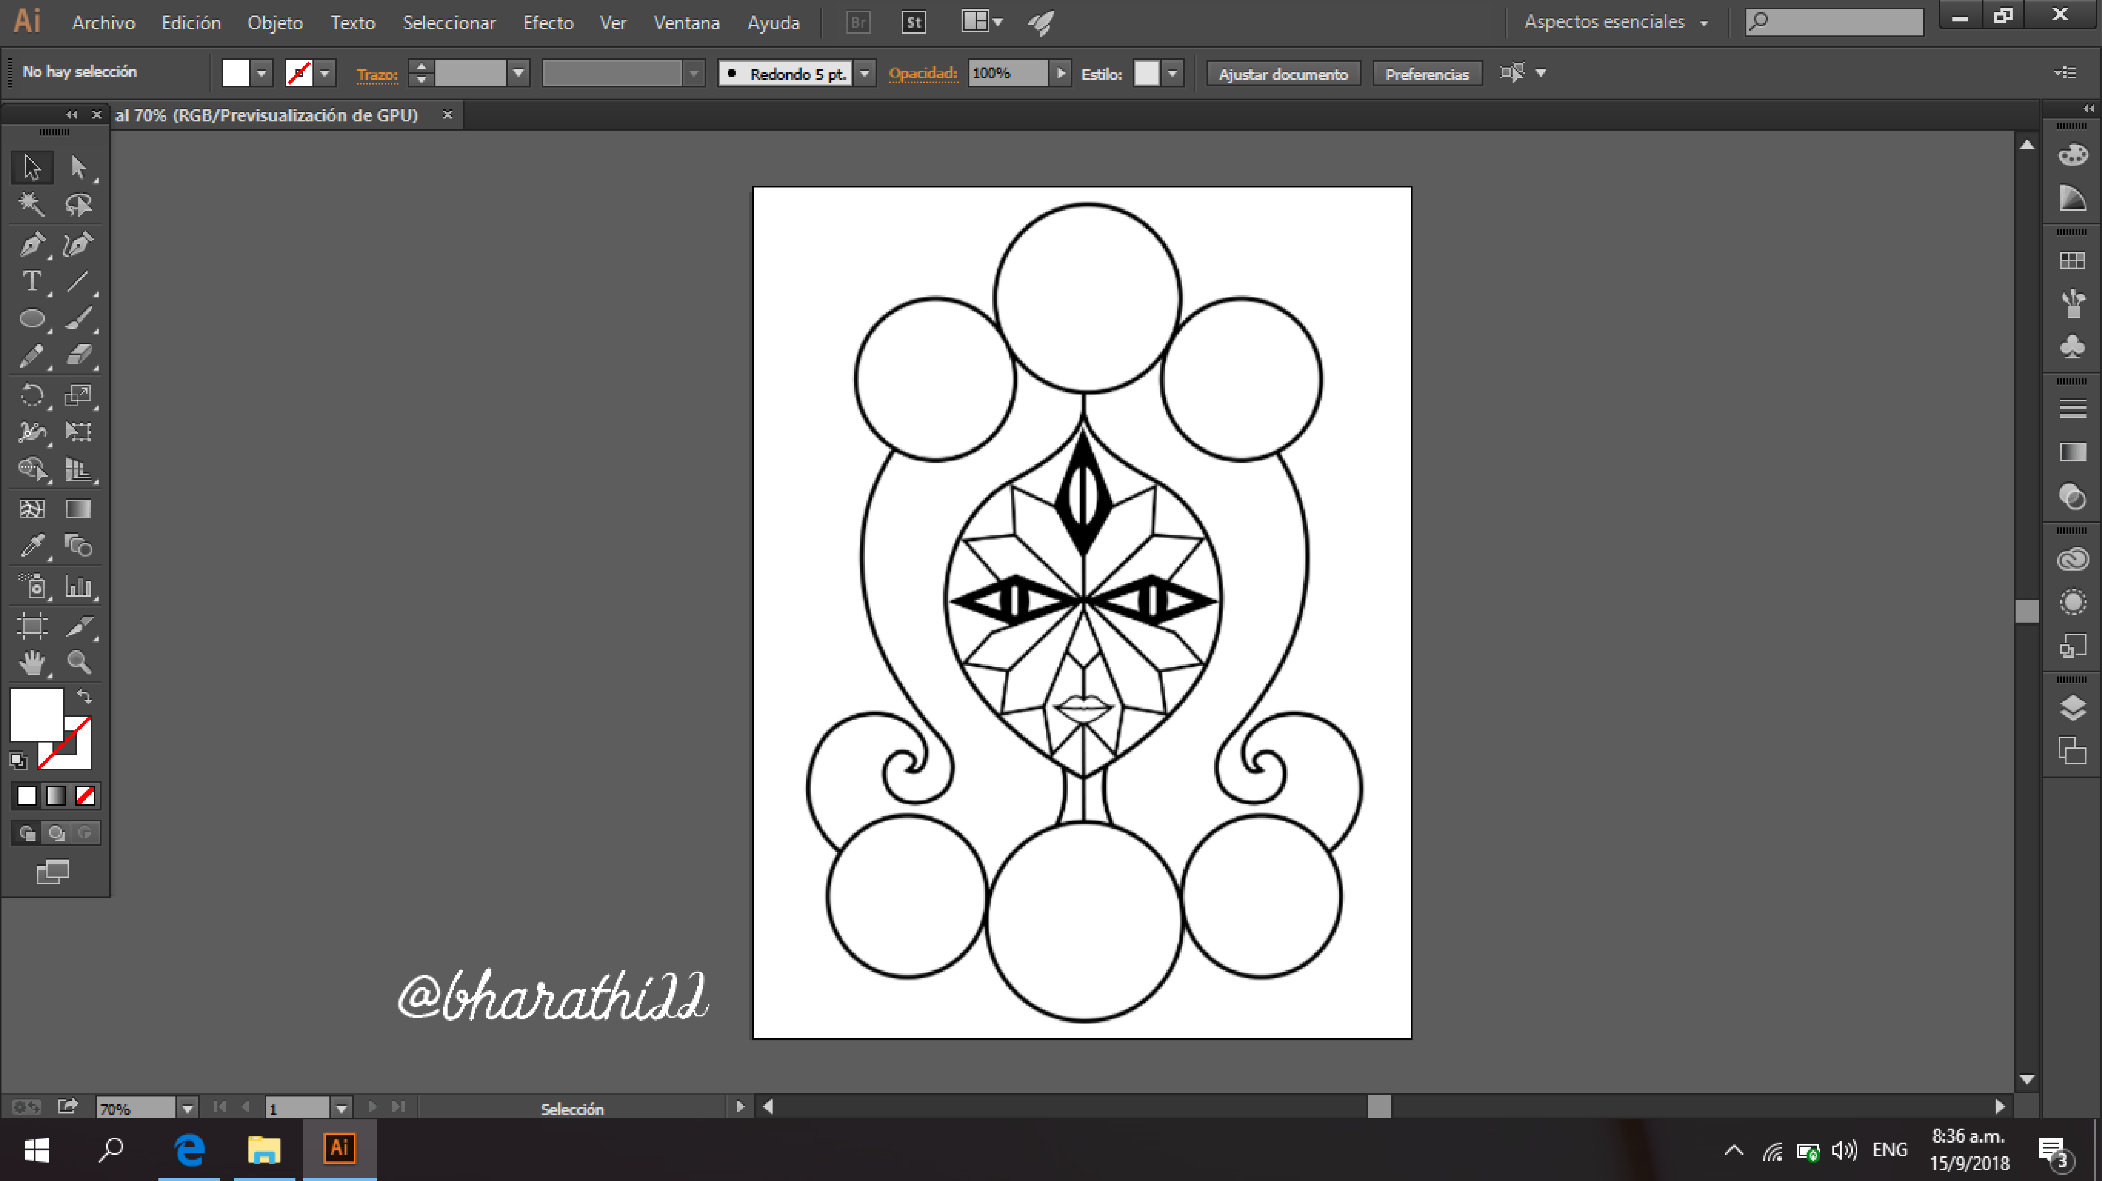This screenshot has width=2102, height=1181.
Task: Select the Direct Selection tool
Action: click(x=78, y=167)
